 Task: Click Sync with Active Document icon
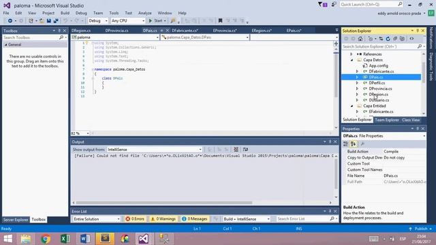(381, 39)
